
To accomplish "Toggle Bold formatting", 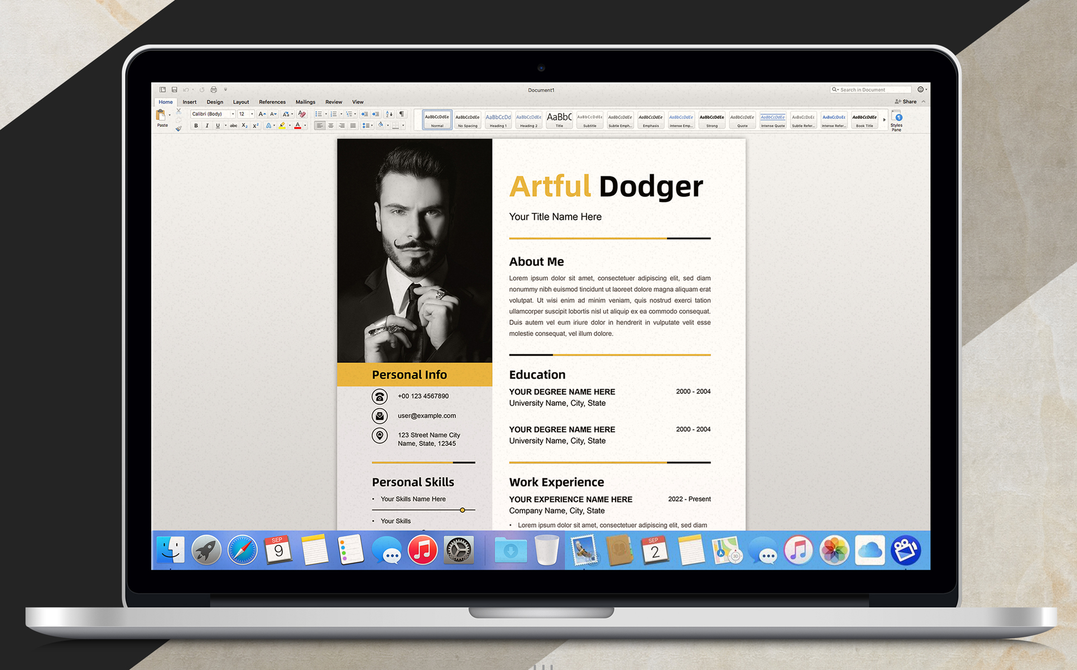I will 196,126.
